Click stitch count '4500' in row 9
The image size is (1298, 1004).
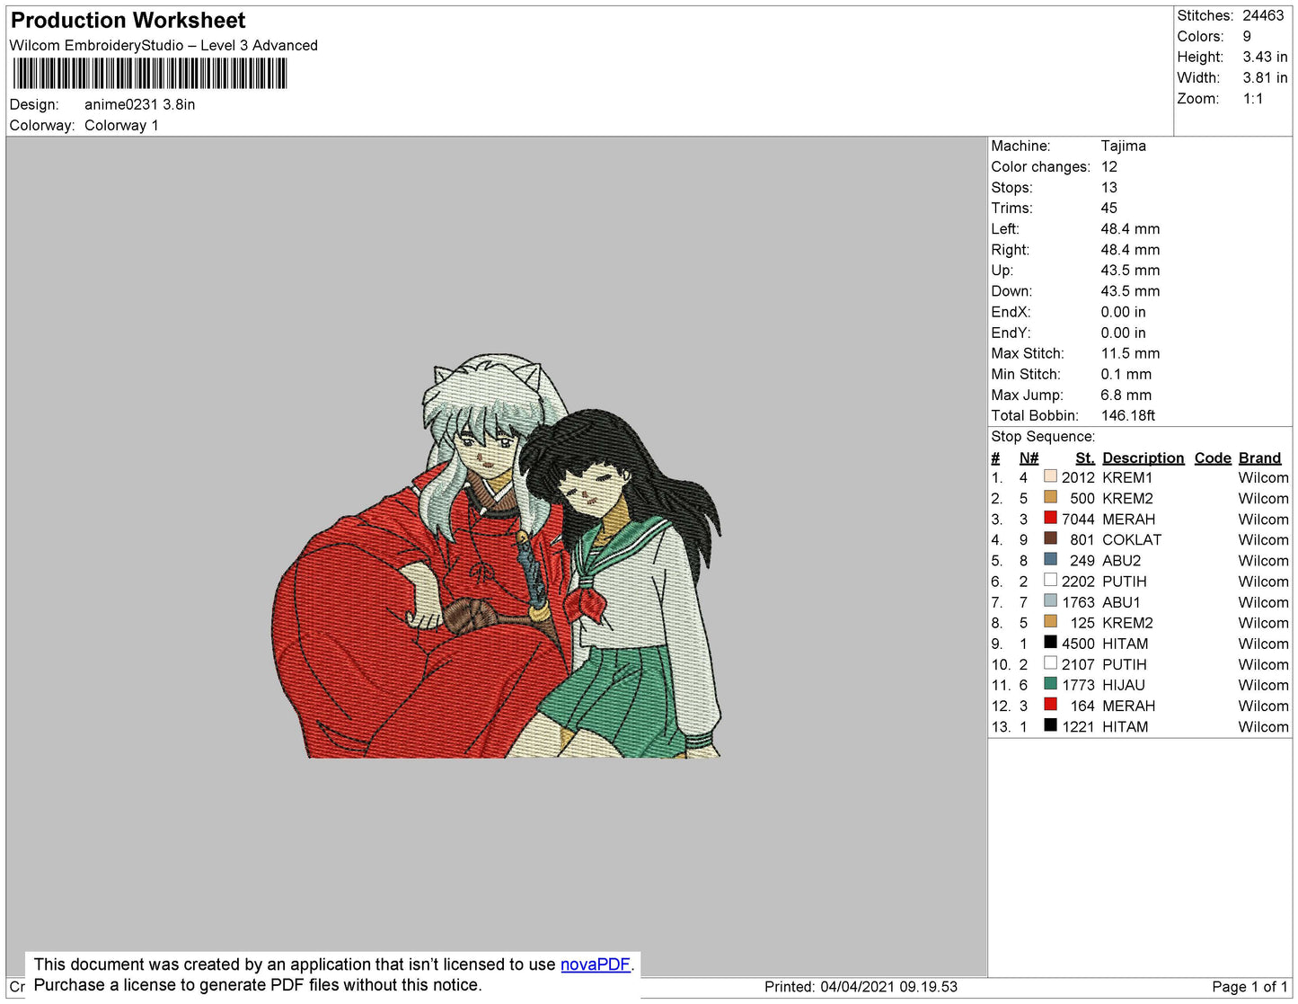(x=1078, y=644)
